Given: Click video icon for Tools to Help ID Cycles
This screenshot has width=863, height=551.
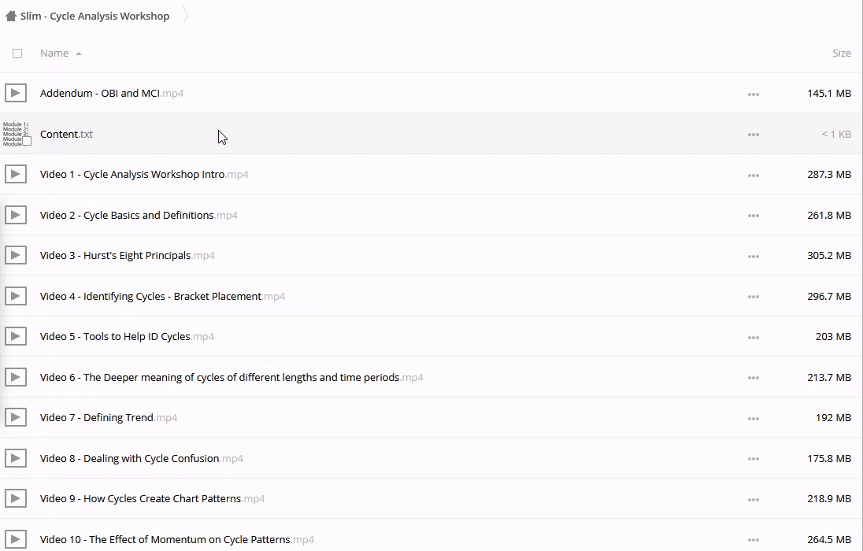Looking at the screenshot, I should [16, 336].
